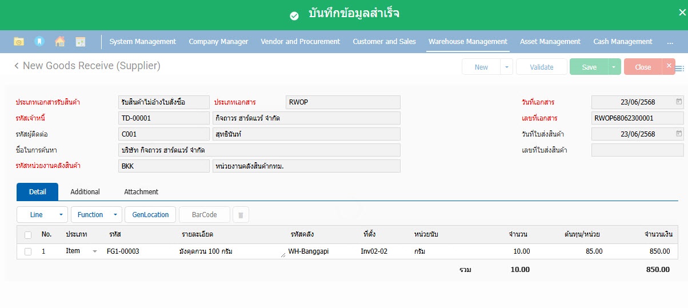Dismiss the green success notification banner
The width and height of the screenshot is (688, 308).
(x=681, y=13)
